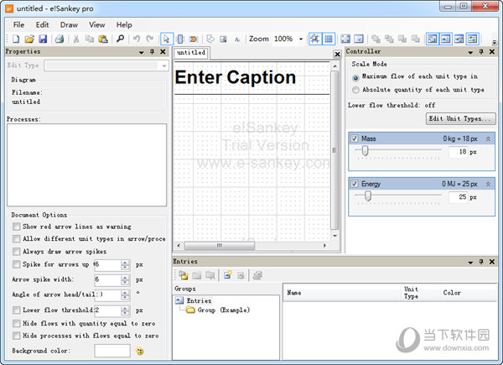Viewport: 503px width, 365px height.
Task: Collapse the Energy unit section
Action: [489, 183]
